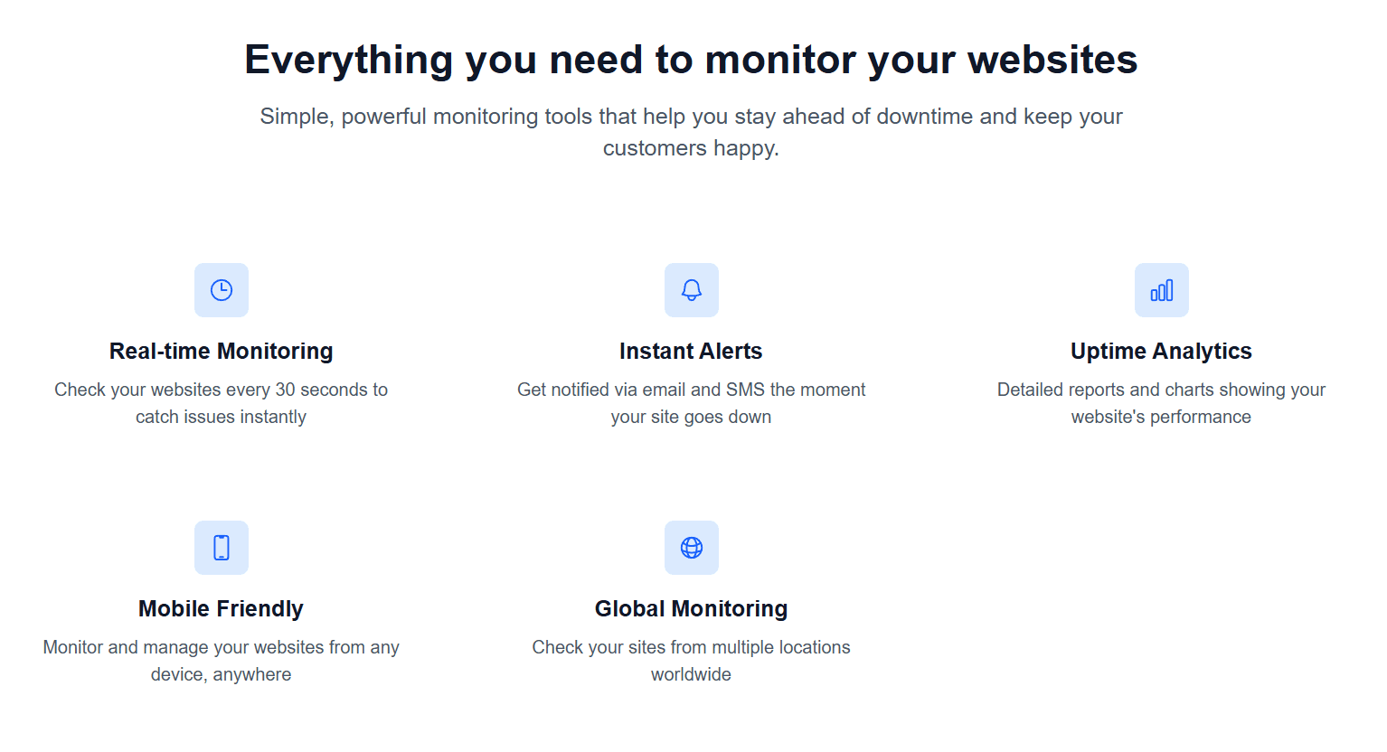Click the bell icon for Instant Alerts
Viewport: 1387px width, 752px height.
(x=692, y=290)
